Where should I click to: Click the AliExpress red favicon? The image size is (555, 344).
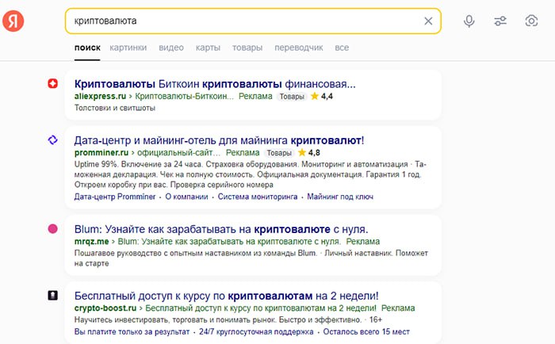coord(53,83)
